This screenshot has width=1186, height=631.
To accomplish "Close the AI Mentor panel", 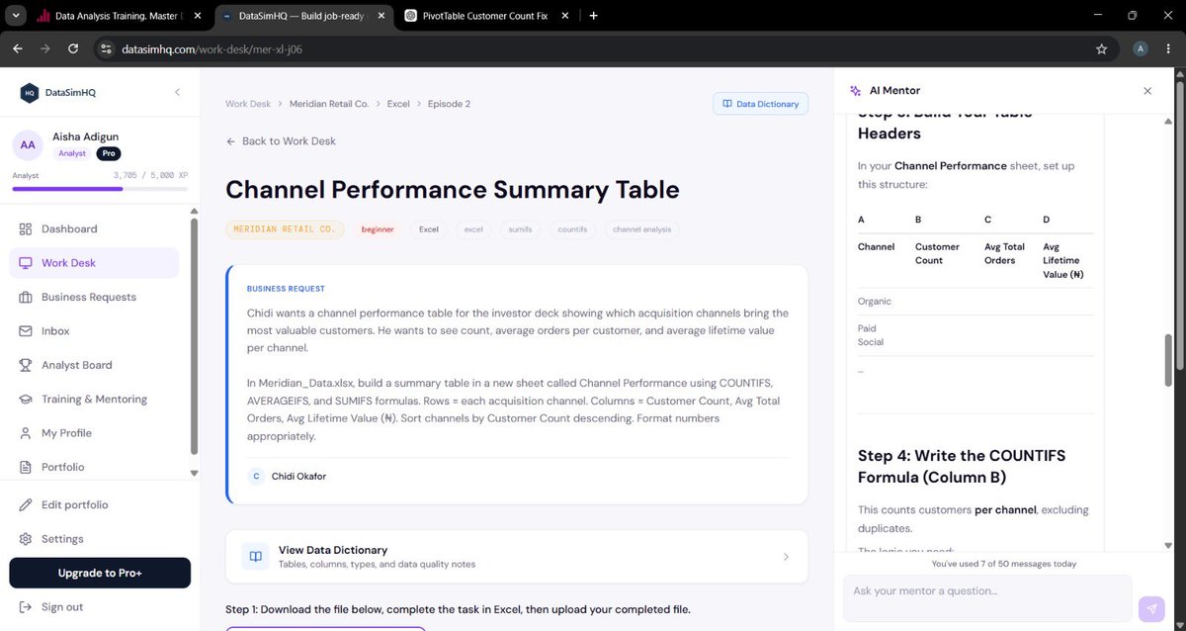I will click(x=1147, y=91).
